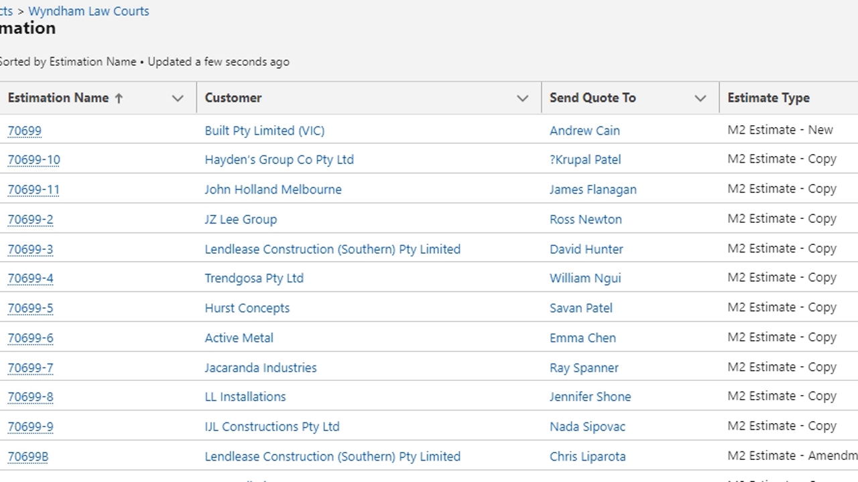Open estimation 70699-8
Image resolution: width=858 pixels, height=482 pixels.
pos(30,397)
